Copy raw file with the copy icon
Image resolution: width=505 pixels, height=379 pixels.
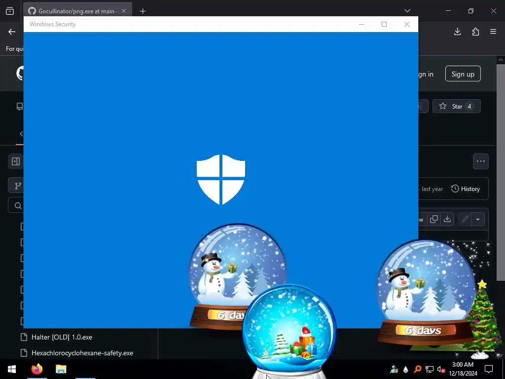(434, 219)
